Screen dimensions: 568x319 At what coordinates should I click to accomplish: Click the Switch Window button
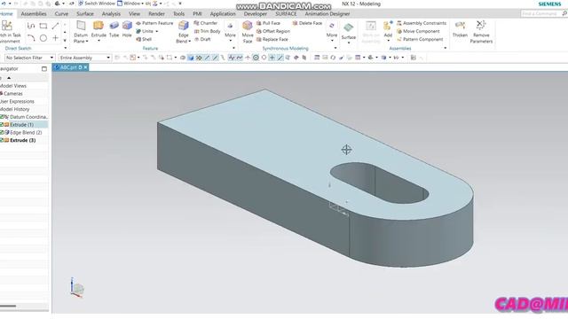coord(96,4)
